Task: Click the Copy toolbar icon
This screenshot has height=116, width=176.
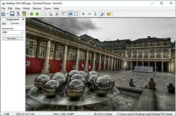Action: (45, 14)
